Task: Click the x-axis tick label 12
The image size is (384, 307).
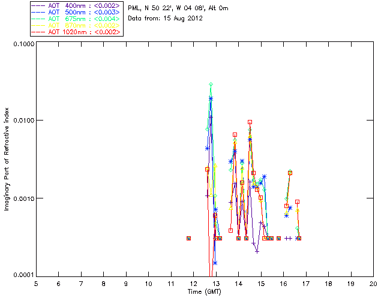Action: (x=193, y=284)
